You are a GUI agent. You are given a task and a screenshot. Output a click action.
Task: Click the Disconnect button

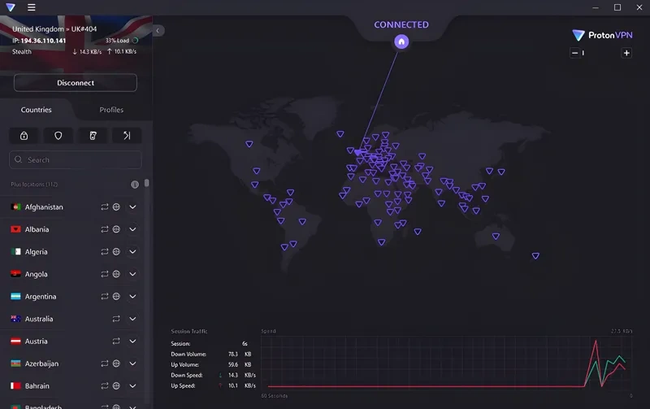(76, 83)
